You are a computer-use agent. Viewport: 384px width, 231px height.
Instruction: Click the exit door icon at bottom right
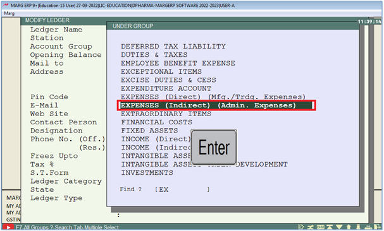[x=378, y=227]
